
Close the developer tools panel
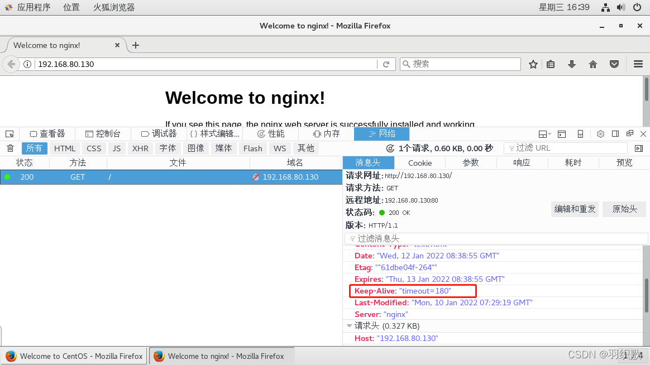click(x=643, y=134)
